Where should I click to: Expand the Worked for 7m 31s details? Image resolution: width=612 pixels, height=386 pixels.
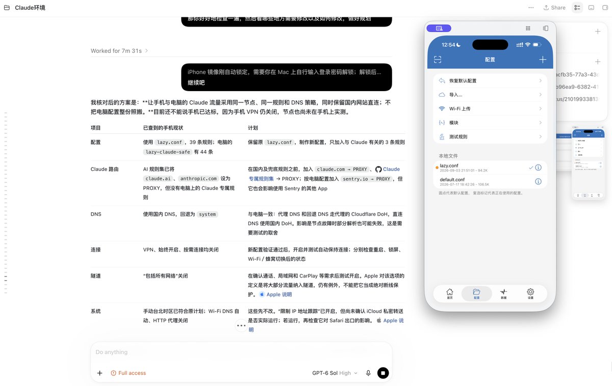tap(119, 51)
